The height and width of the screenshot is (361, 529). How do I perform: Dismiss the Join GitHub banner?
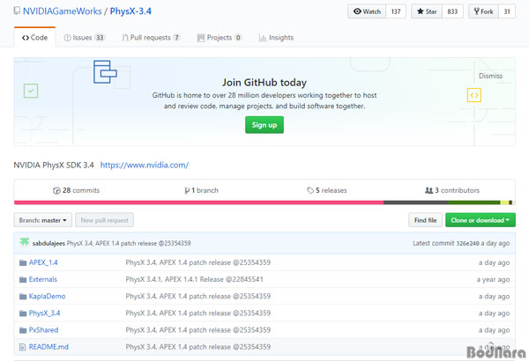click(490, 76)
